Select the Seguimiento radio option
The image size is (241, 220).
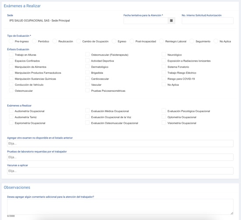click(191, 41)
